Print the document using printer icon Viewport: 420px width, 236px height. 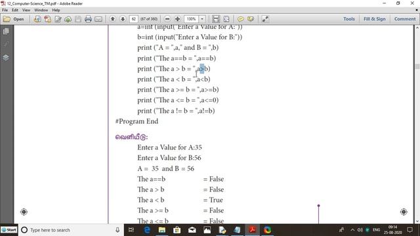[x=88, y=19]
